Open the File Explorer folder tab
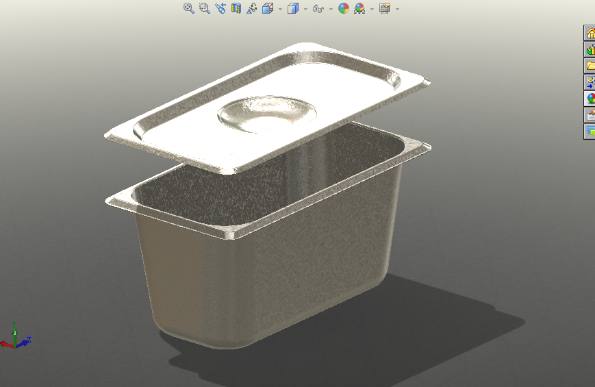This screenshot has width=595, height=387. [x=590, y=66]
